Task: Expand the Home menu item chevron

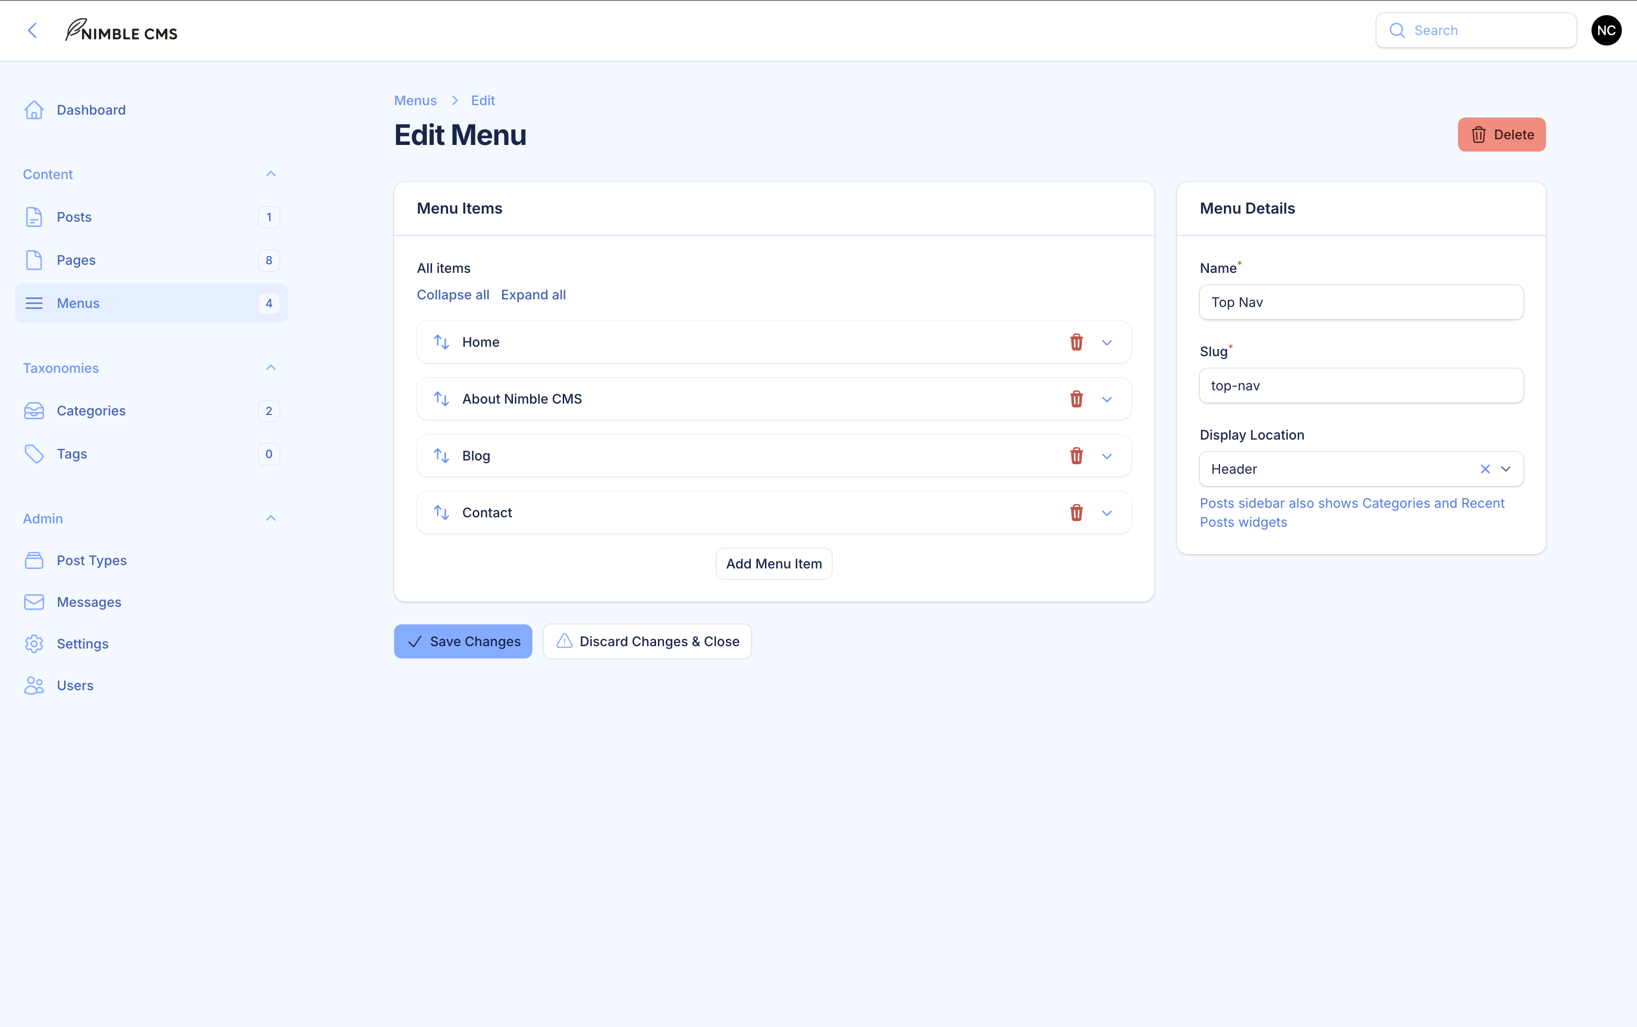Action: coord(1106,342)
